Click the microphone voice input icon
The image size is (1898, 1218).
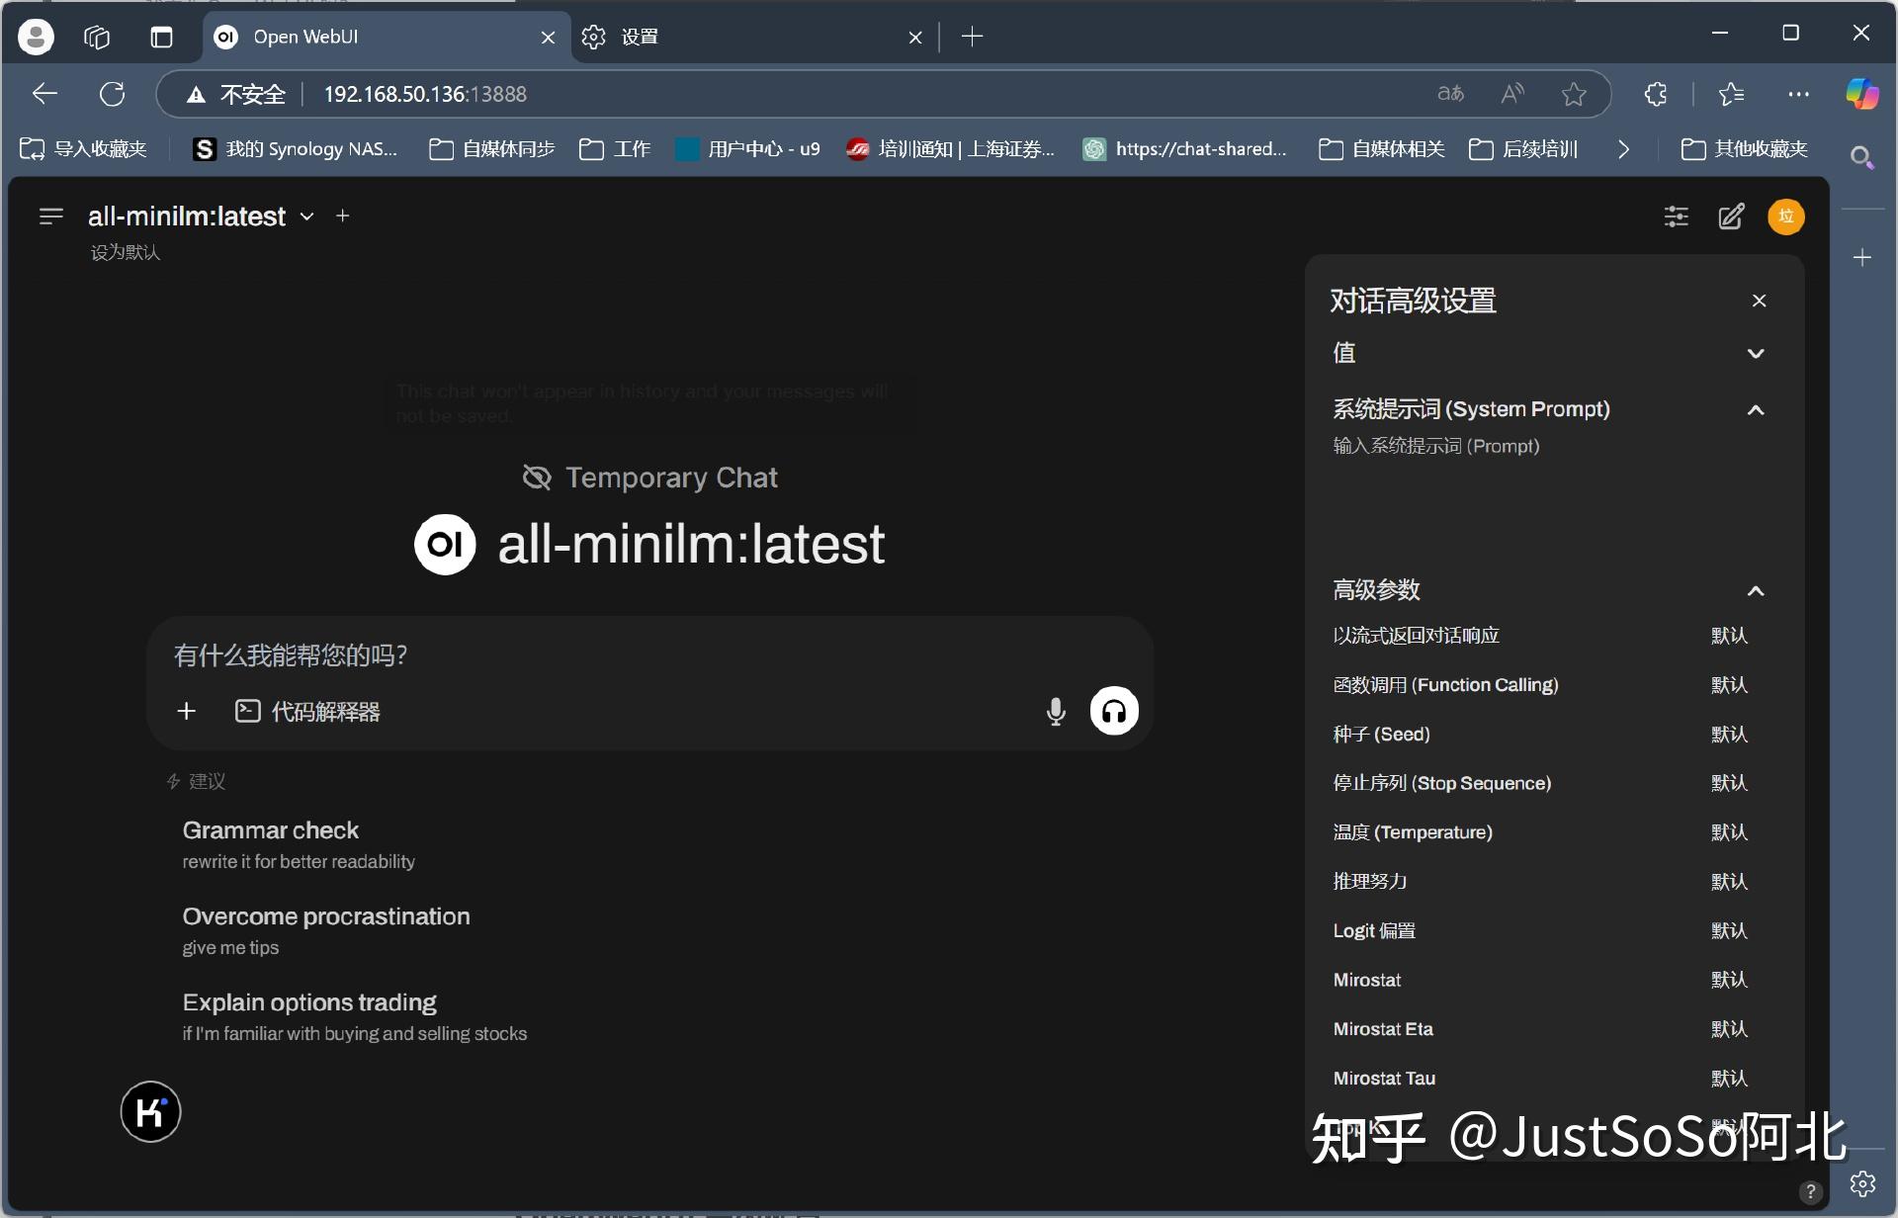[x=1055, y=711]
